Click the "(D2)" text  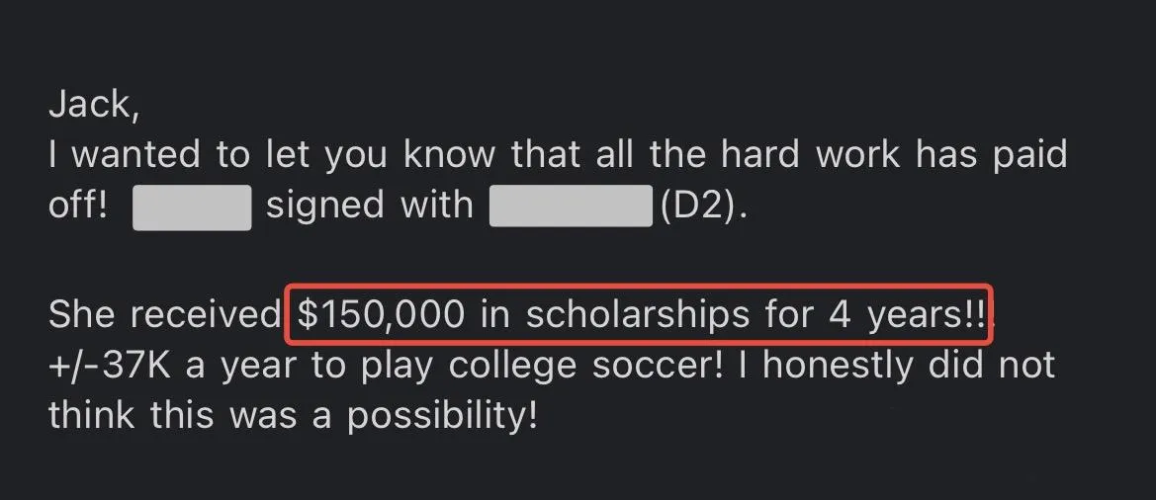point(703,206)
